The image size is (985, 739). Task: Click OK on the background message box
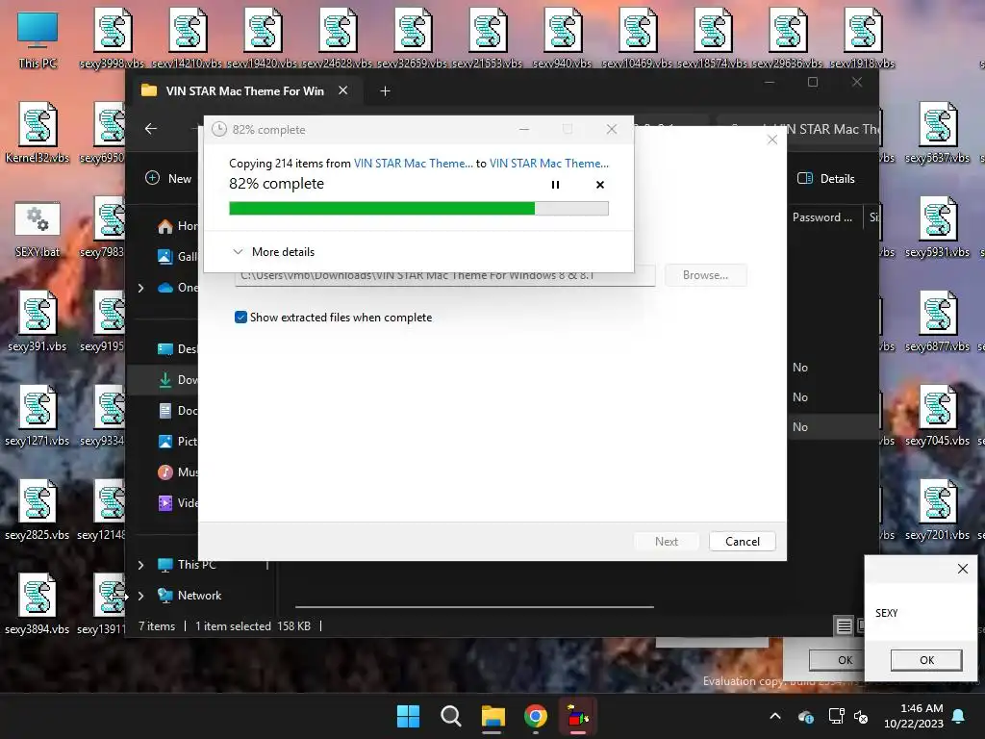838,660
